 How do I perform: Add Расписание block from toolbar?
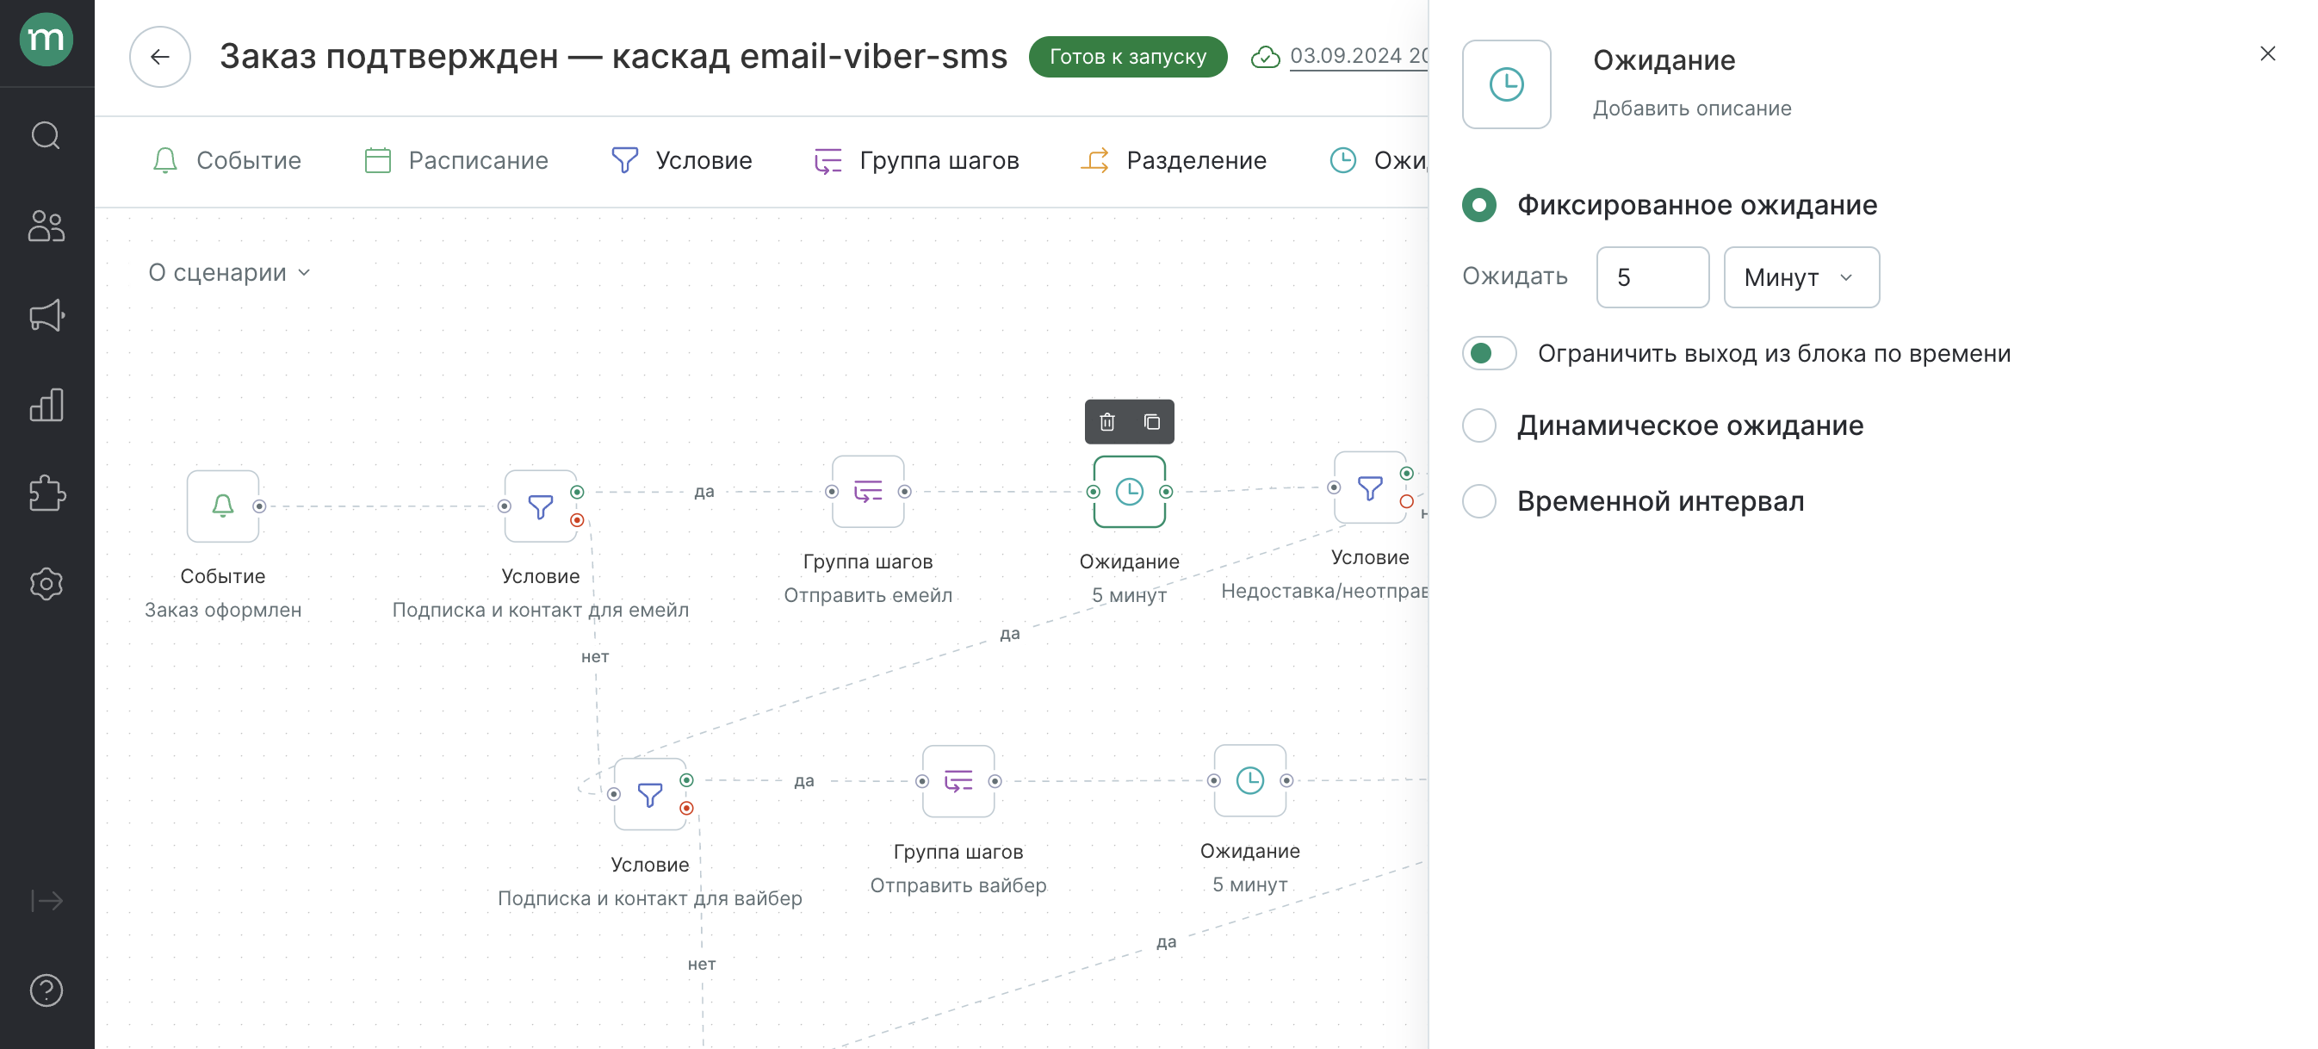(456, 160)
